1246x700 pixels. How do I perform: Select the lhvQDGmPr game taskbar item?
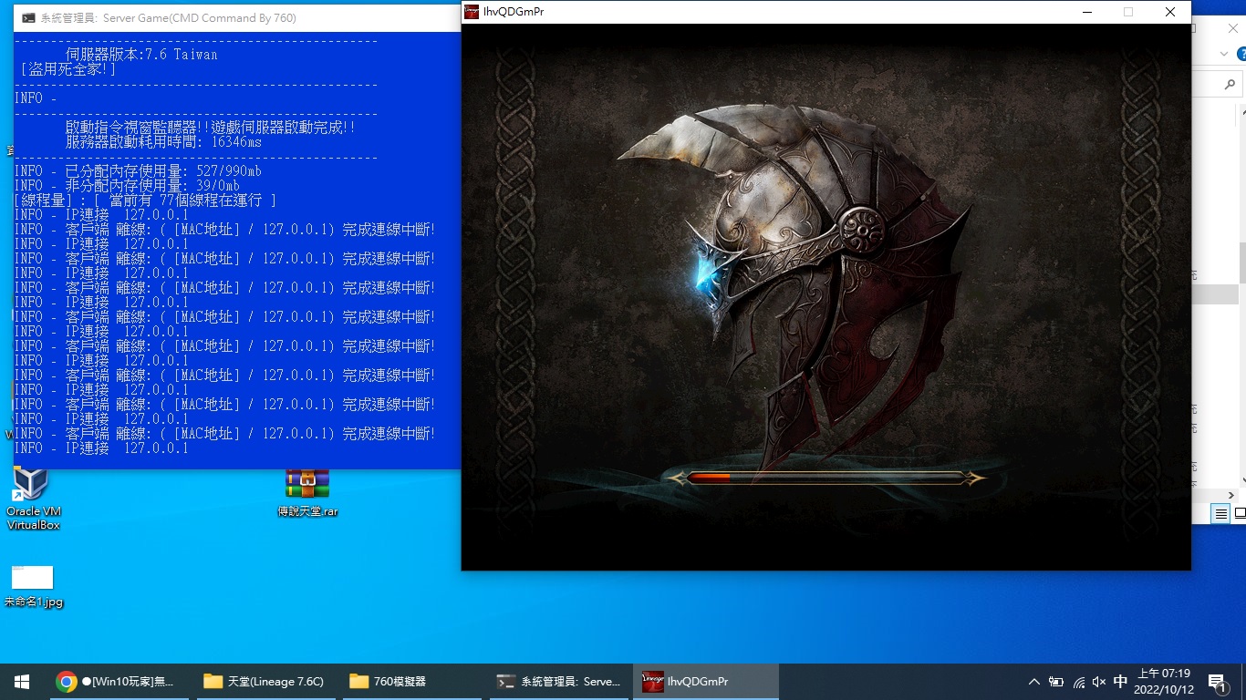(x=706, y=682)
